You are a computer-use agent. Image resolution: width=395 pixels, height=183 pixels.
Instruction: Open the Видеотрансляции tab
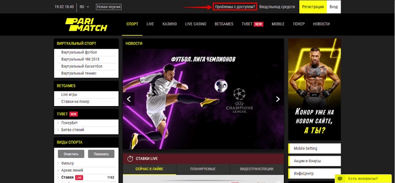pos(257,169)
